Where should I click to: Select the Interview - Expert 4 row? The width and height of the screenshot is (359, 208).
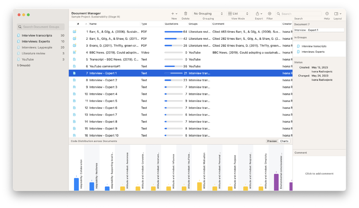(181, 94)
